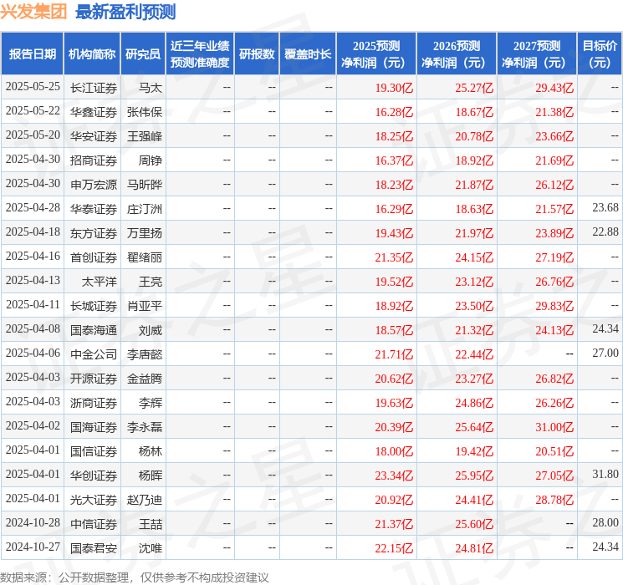Click the 最新盈利预测 title text

(x=125, y=12)
